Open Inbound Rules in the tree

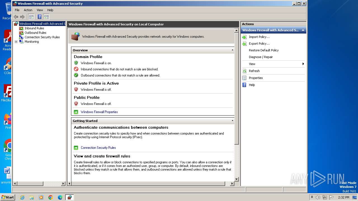click(x=34, y=28)
